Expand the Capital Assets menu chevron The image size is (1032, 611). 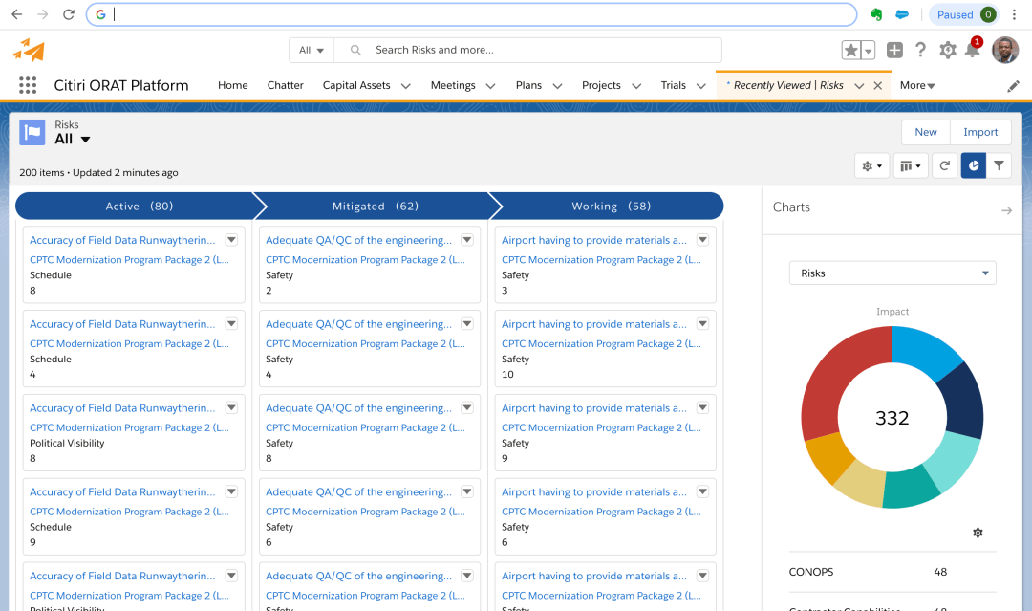406,86
